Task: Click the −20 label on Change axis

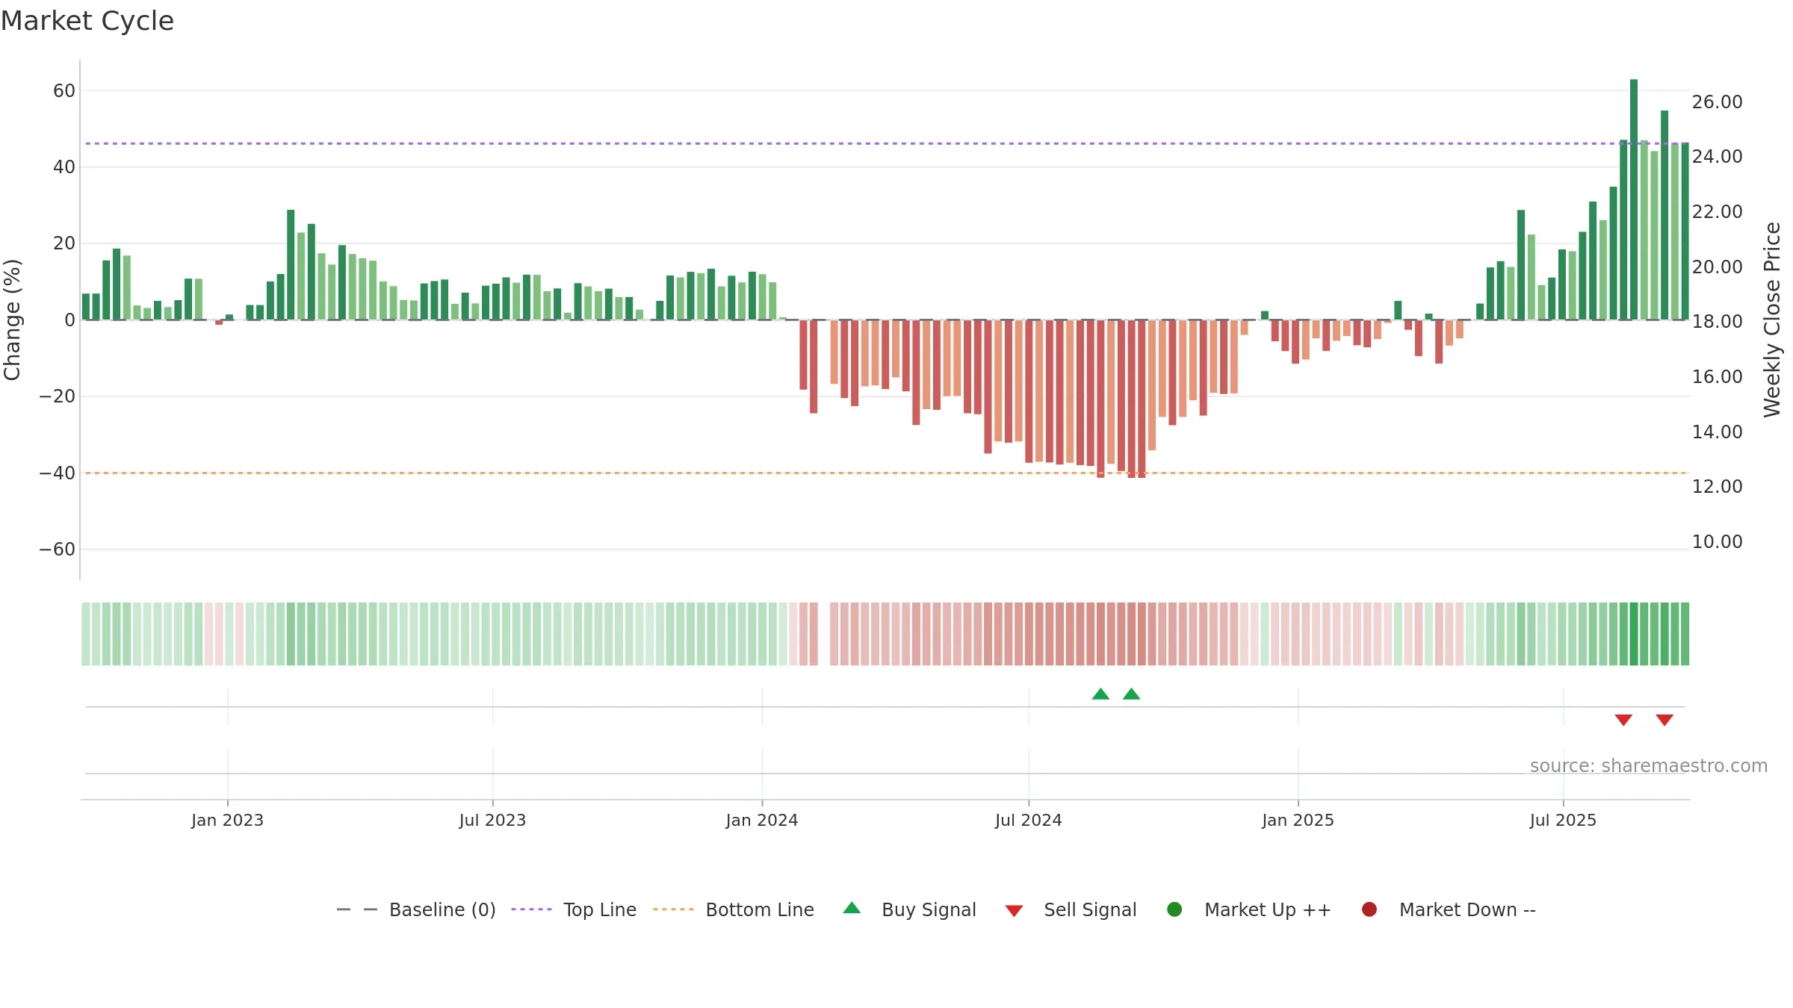Action: (x=58, y=396)
